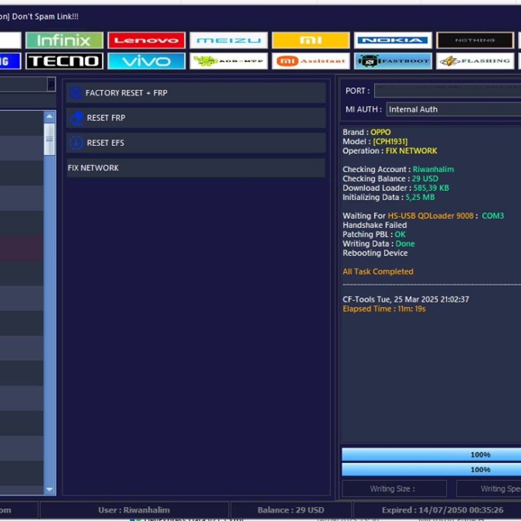Open the MI AUTH Internal Auth dropdown
Screen dimensions: 521x521
tap(453, 110)
